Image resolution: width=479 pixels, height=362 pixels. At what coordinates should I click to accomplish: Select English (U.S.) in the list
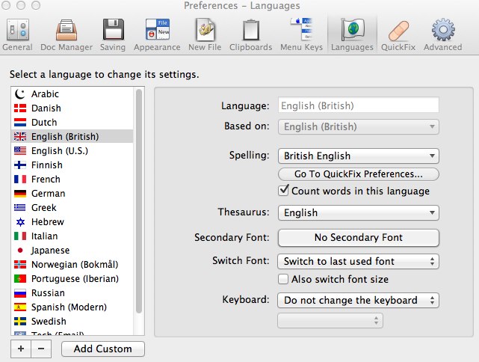click(x=72, y=151)
